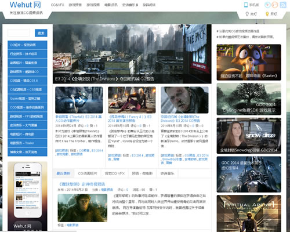Open sidebar category 电影预告 – Trailer
290x232 pixels.
27,143
